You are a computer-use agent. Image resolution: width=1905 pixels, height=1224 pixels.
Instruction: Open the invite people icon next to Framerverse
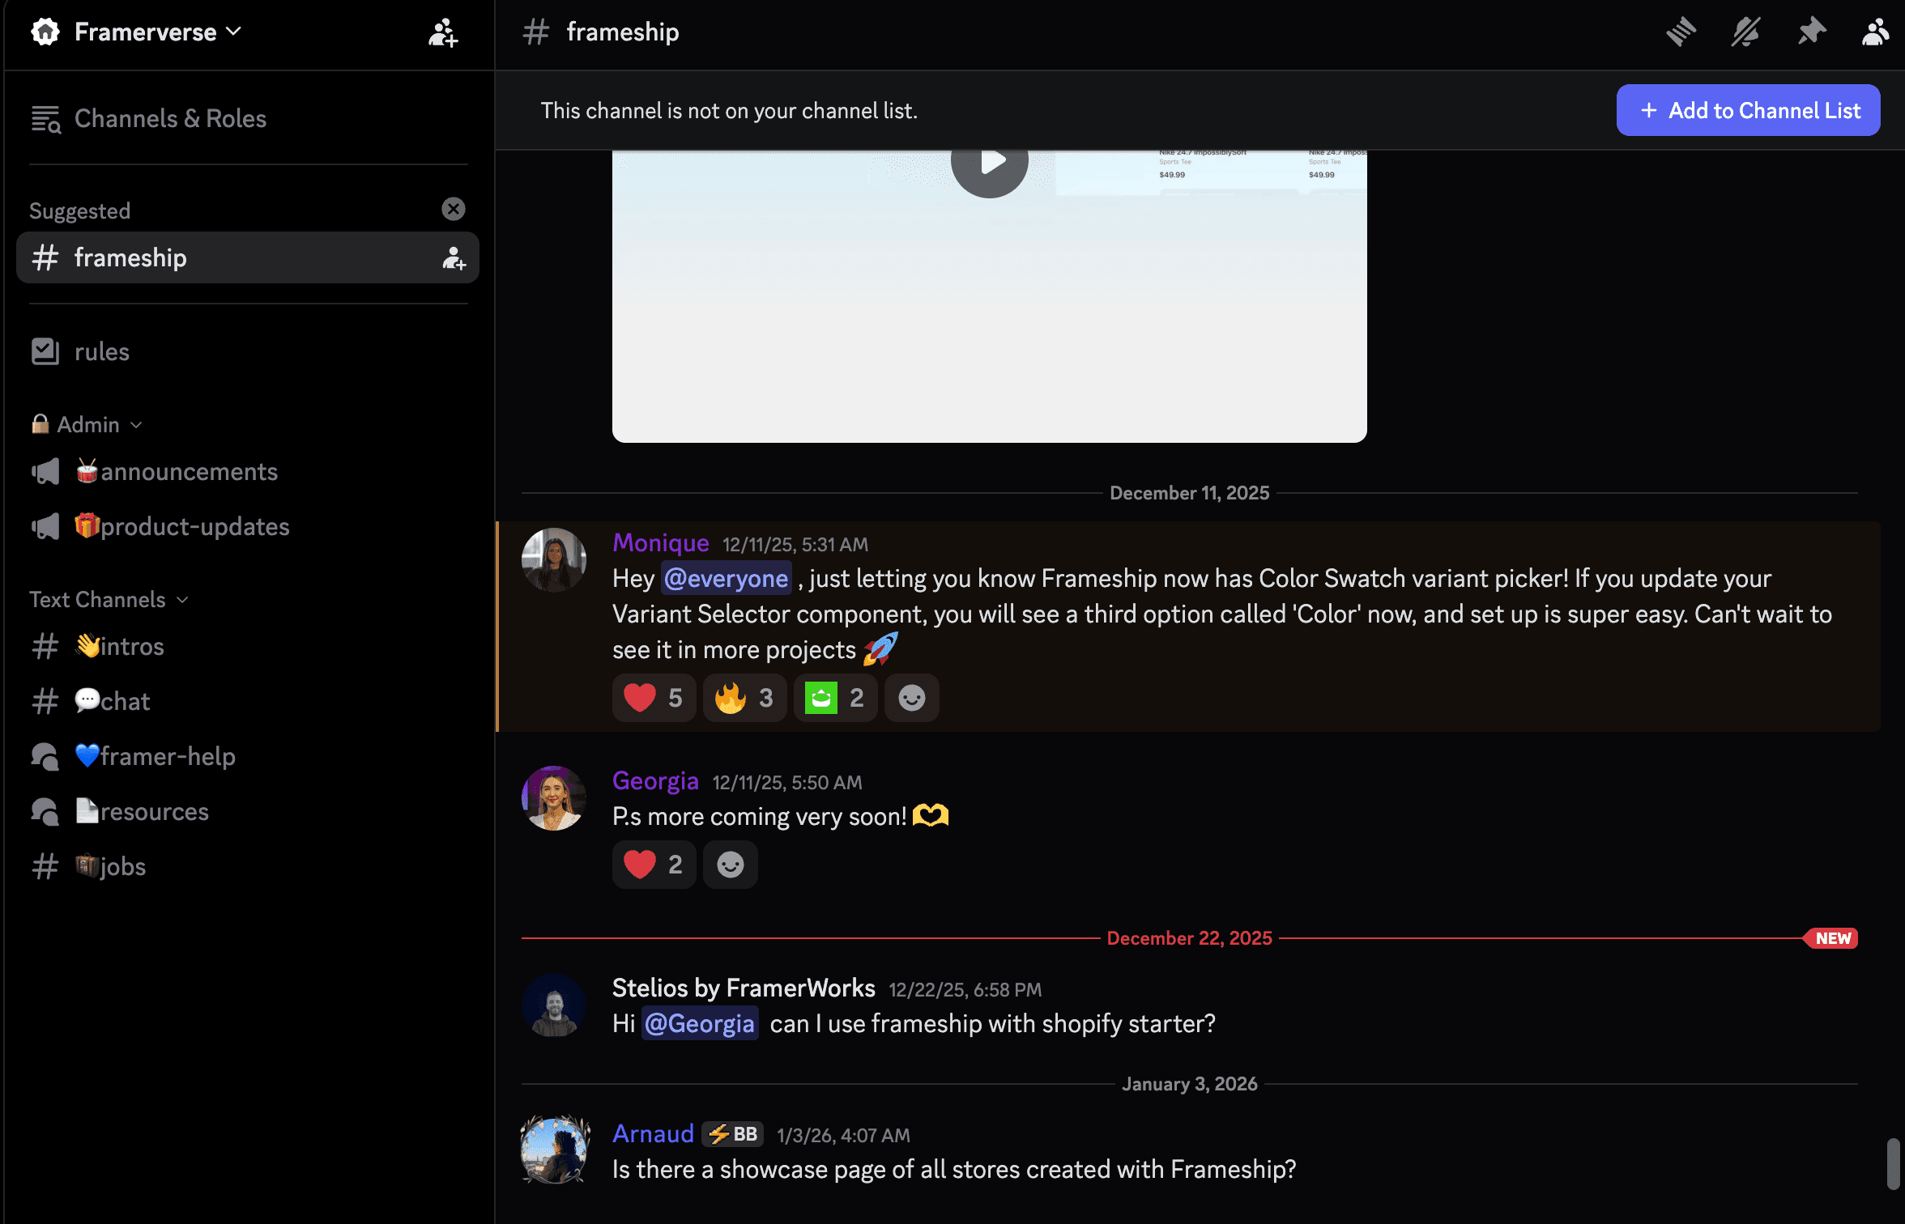click(442, 34)
